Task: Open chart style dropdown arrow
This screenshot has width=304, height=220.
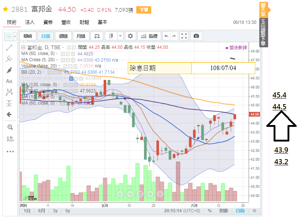Action: coord(120,36)
